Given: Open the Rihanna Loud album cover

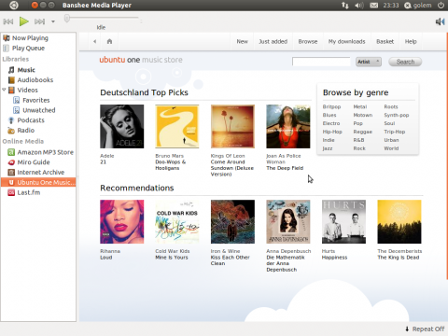Looking at the screenshot, I should click(x=122, y=221).
